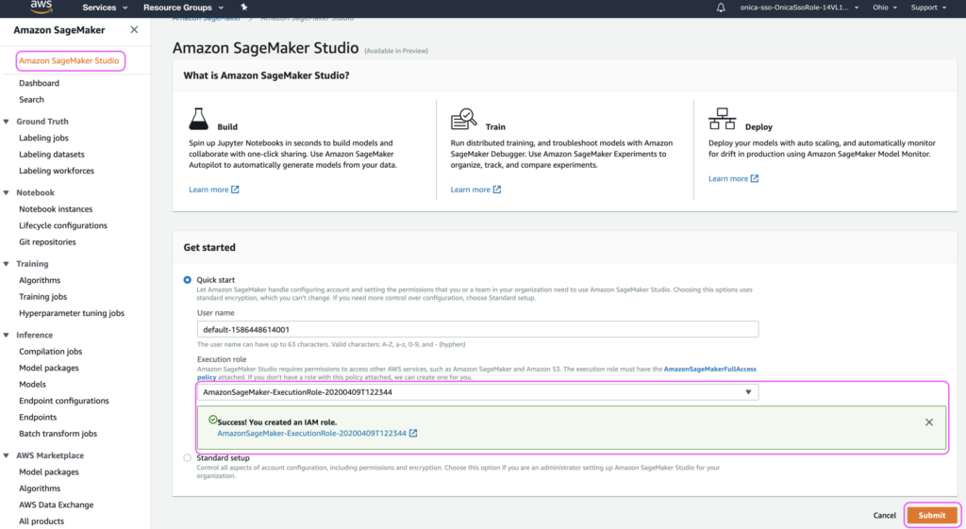Click the Deploy network icon
Screen dimensions: 966x529
722,119
